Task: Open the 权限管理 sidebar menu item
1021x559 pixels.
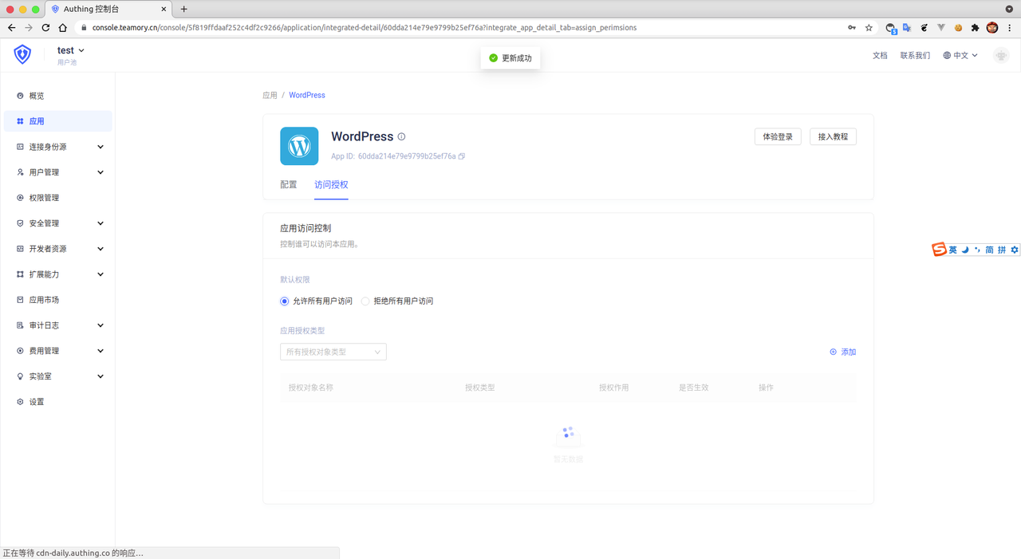Action: [x=57, y=198]
